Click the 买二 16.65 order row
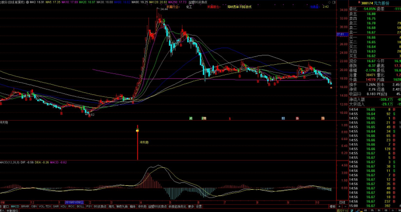Screen dimensions: 401x212 [375, 42]
